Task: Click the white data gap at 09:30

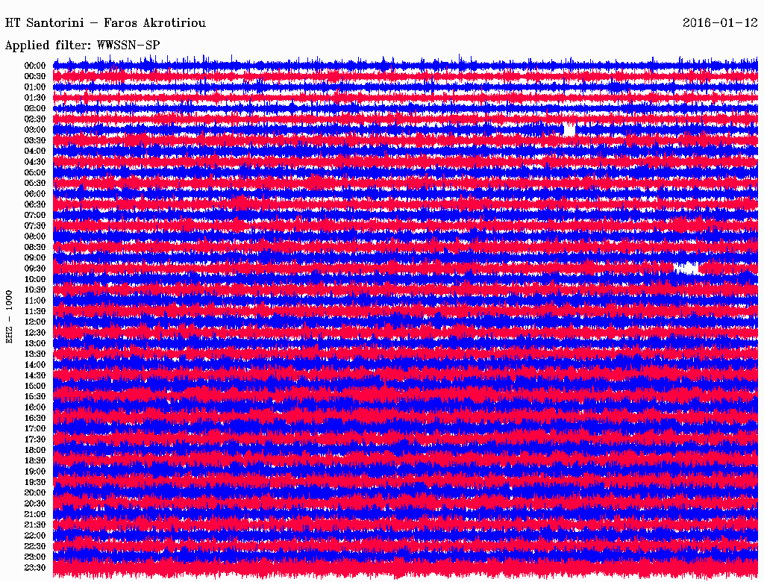Action: (686, 268)
